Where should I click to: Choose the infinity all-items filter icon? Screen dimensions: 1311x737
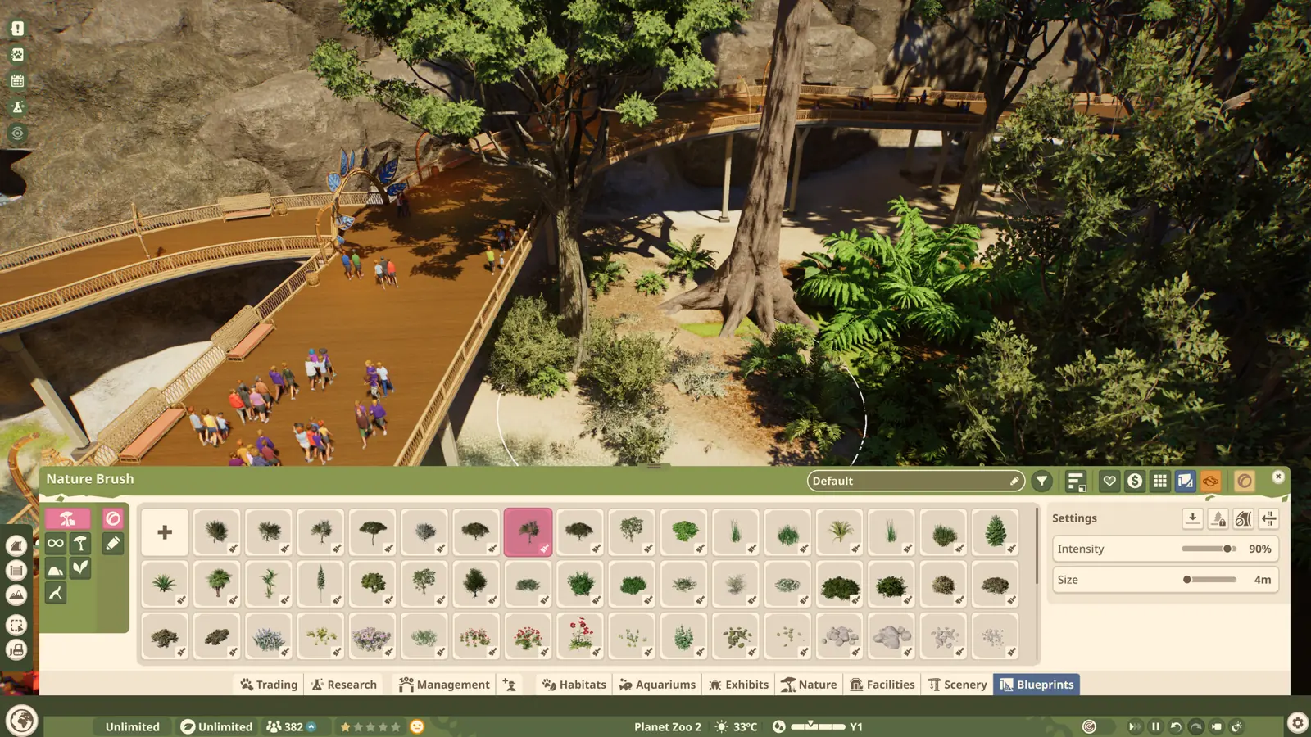click(56, 543)
